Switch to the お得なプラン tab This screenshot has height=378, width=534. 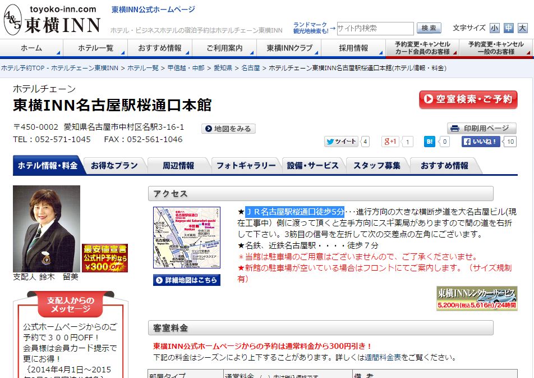(114, 166)
